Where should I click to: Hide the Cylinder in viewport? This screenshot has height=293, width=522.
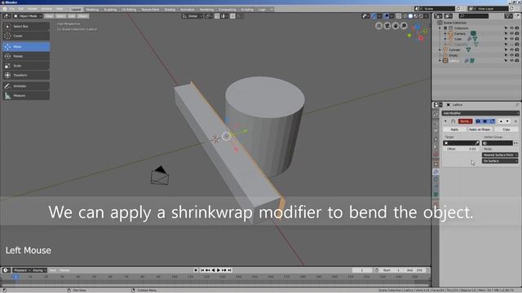pyautogui.click(x=511, y=50)
